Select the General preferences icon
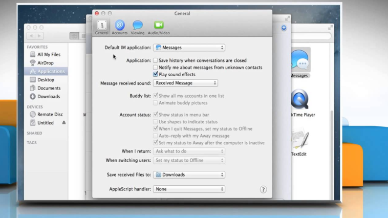Viewport: 388px width, 218px height. pos(101,27)
